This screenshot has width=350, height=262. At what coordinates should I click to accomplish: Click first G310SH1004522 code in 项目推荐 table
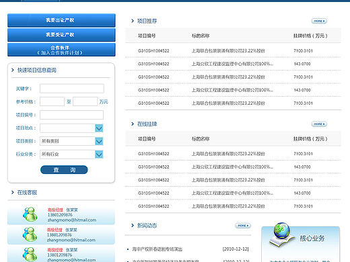tap(153, 51)
